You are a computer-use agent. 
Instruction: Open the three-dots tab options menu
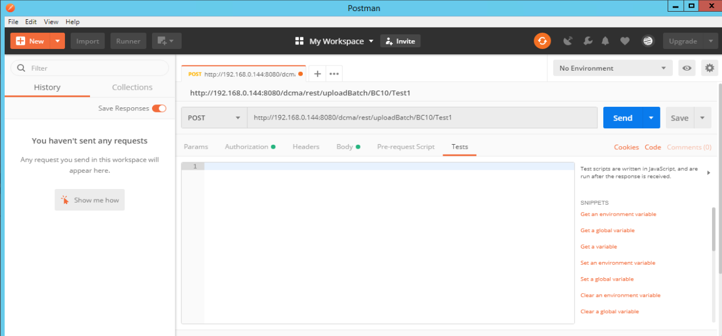pyautogui.click(x=334, y=73)
